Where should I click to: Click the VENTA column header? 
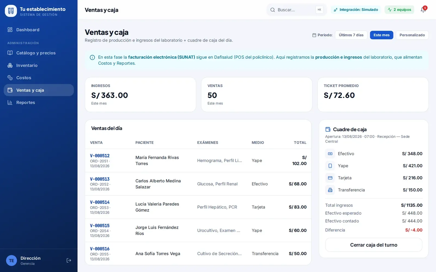[x=96, y=143]
